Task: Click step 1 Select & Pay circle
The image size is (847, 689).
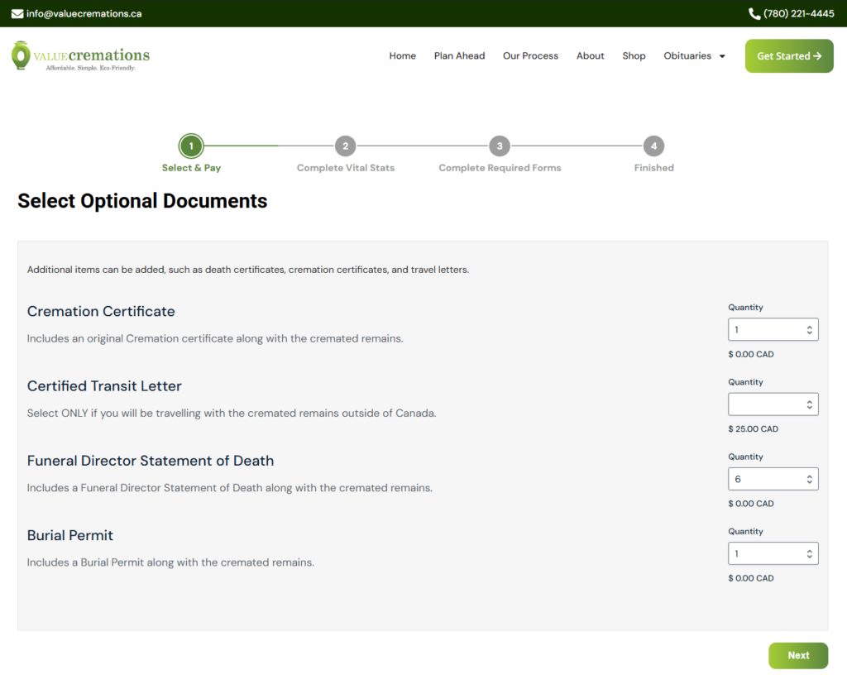Action: (191, 146)
